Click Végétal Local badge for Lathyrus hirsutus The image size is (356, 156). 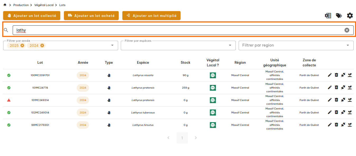click(x=213, y=125)
